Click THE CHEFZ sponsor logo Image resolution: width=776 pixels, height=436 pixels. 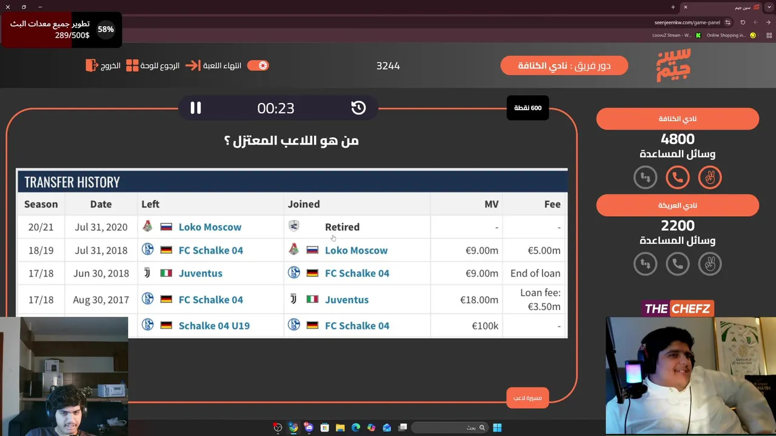pos(677,309)
